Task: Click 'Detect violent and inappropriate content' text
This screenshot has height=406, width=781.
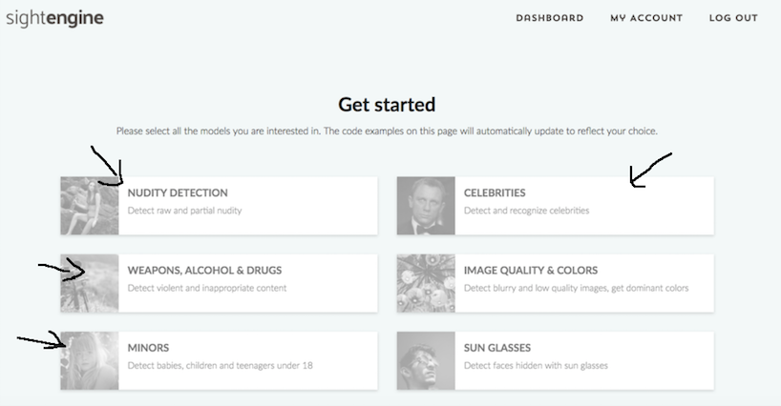Action: pyautogui.click(x=207, y=288)
